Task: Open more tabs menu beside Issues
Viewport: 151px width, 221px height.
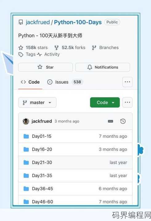Action: 127,82
